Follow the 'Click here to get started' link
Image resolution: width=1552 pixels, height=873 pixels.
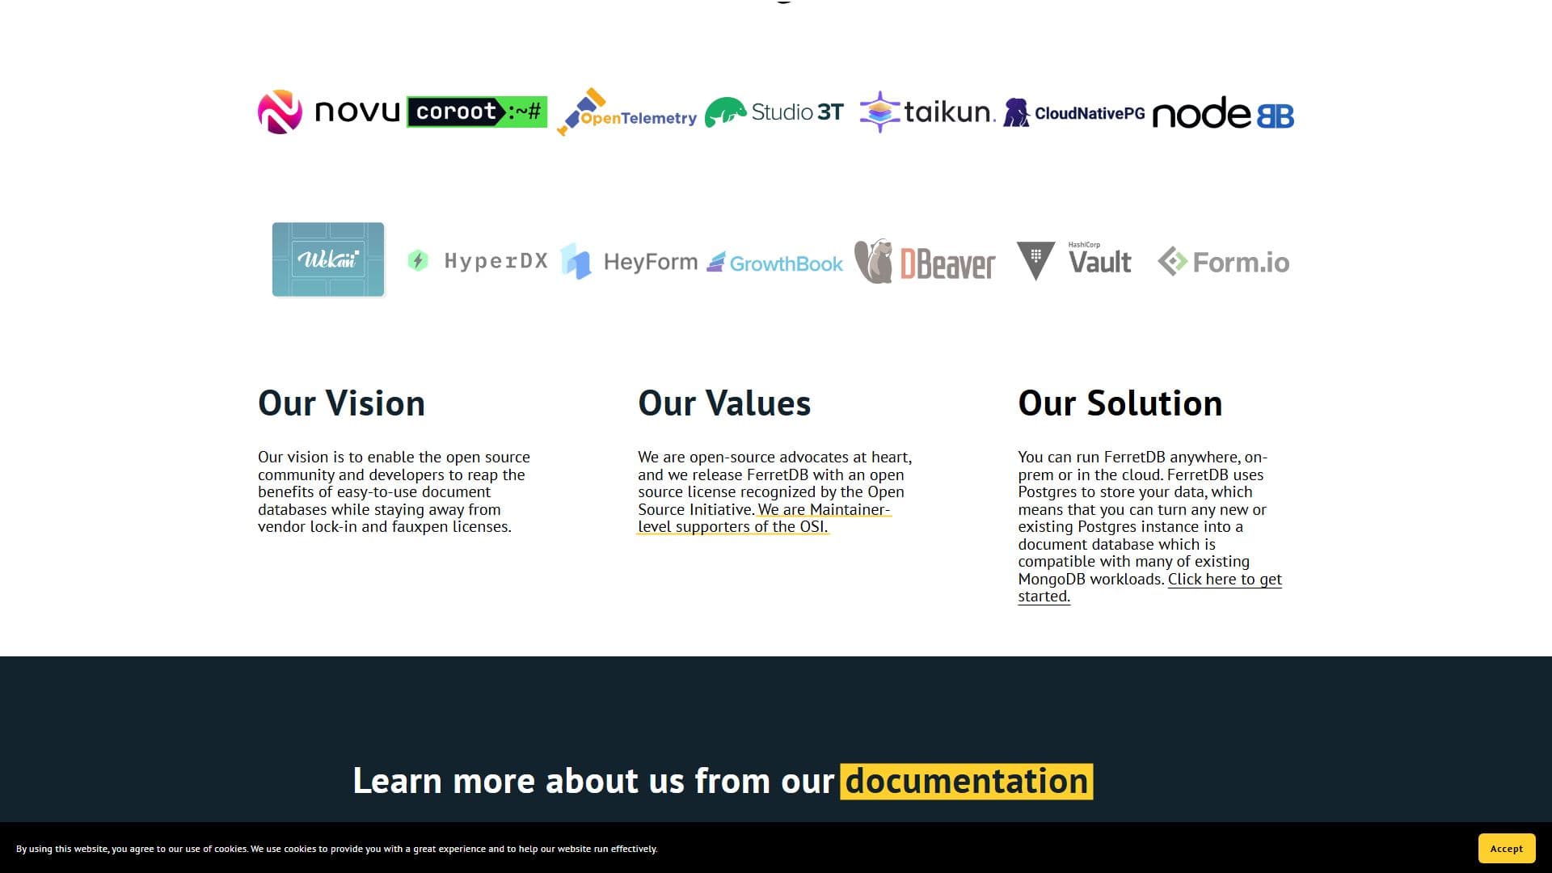(x=1225, y=579)
